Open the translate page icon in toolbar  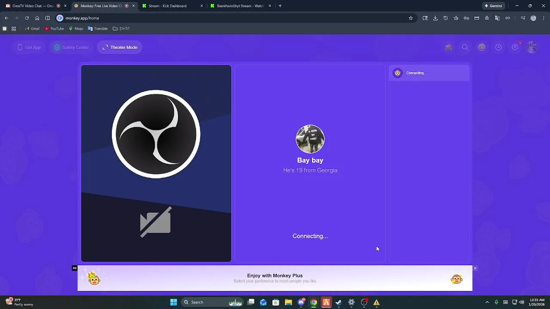(x=497, y=18)
